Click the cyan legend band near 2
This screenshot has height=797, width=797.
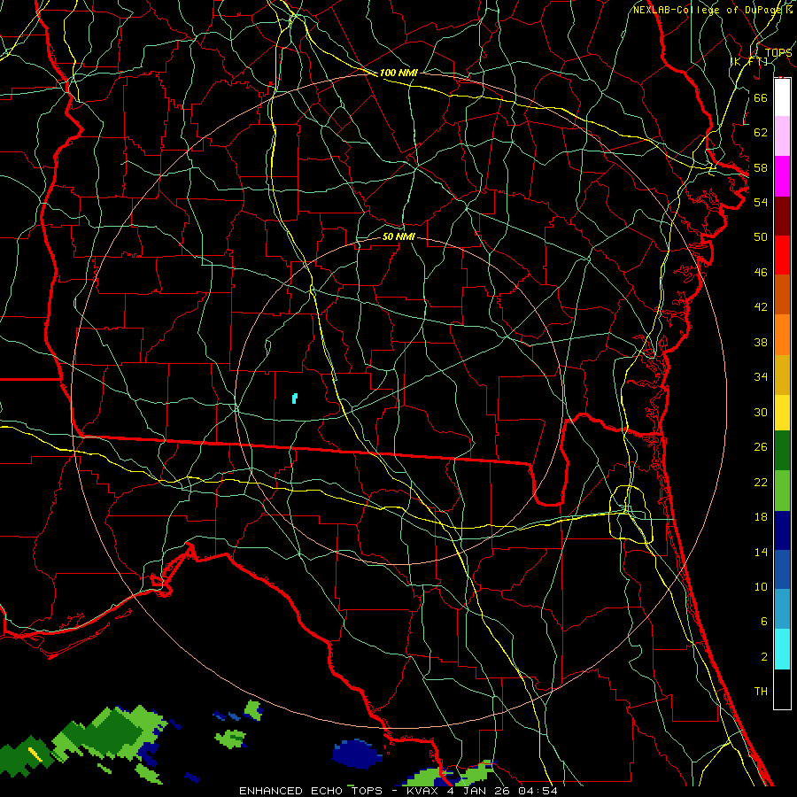[782, 649]
